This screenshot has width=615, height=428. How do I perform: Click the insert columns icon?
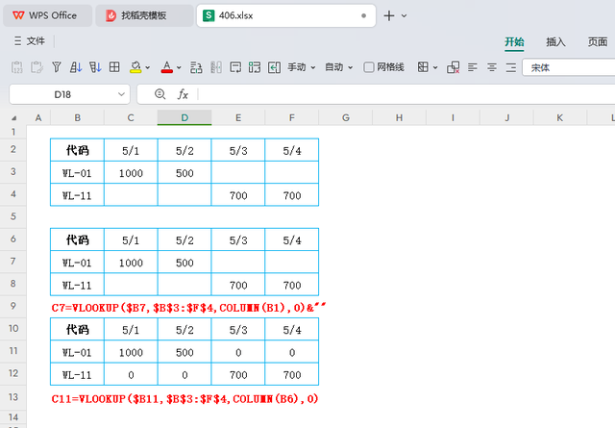216,67
